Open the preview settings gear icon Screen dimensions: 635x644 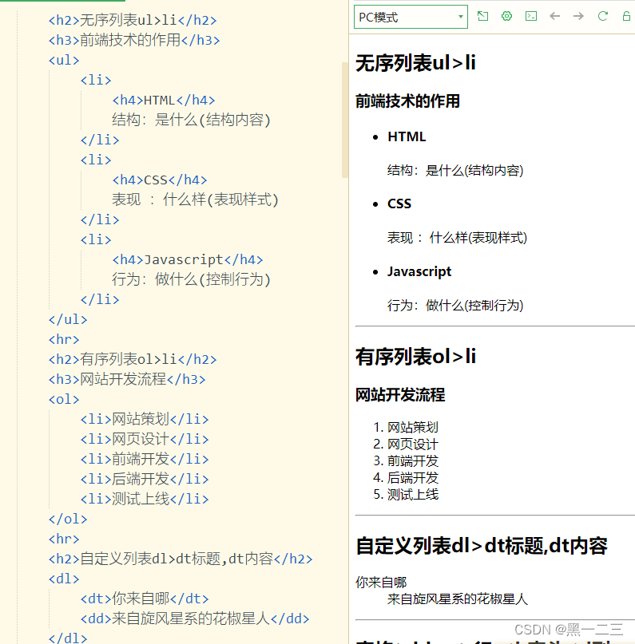click(x=506, y=17)
